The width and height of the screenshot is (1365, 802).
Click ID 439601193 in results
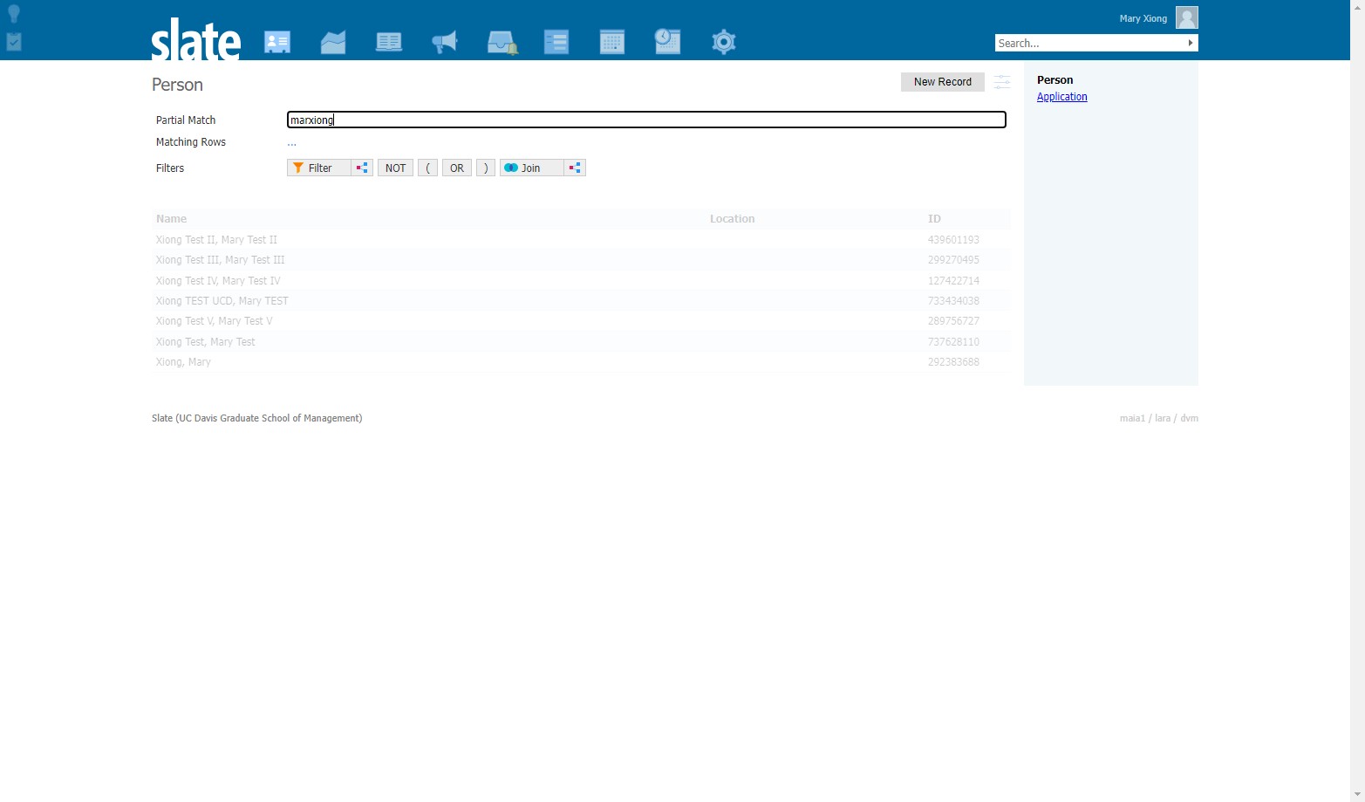point(953,240)
